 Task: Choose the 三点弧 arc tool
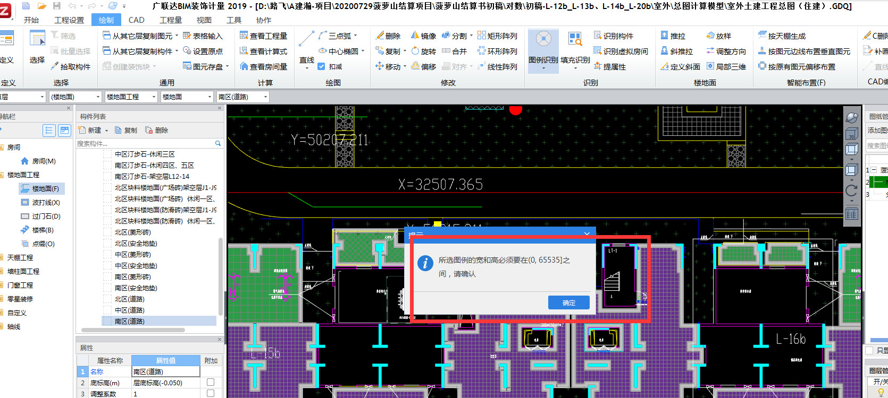[x=338, y=36]
